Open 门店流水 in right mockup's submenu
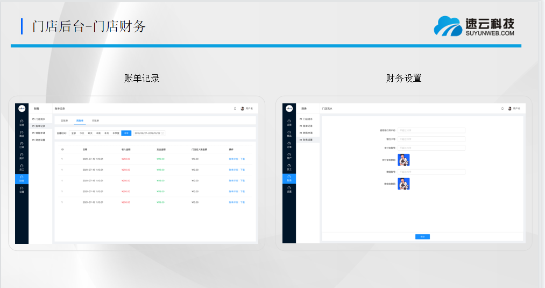Screen dimensions: 545x288 pos(307,118)
